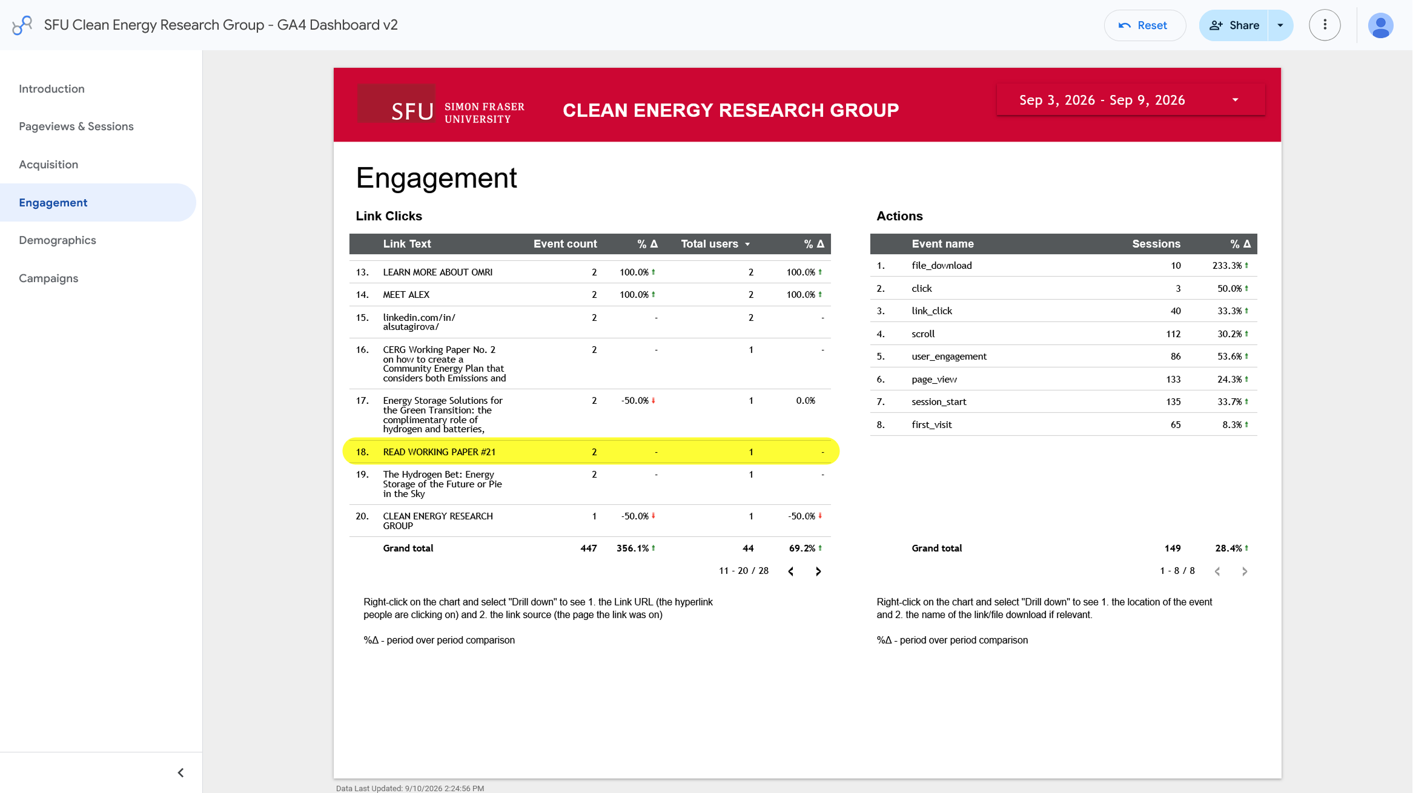Click the Actions table previous page arrow

coord(1217,571)
